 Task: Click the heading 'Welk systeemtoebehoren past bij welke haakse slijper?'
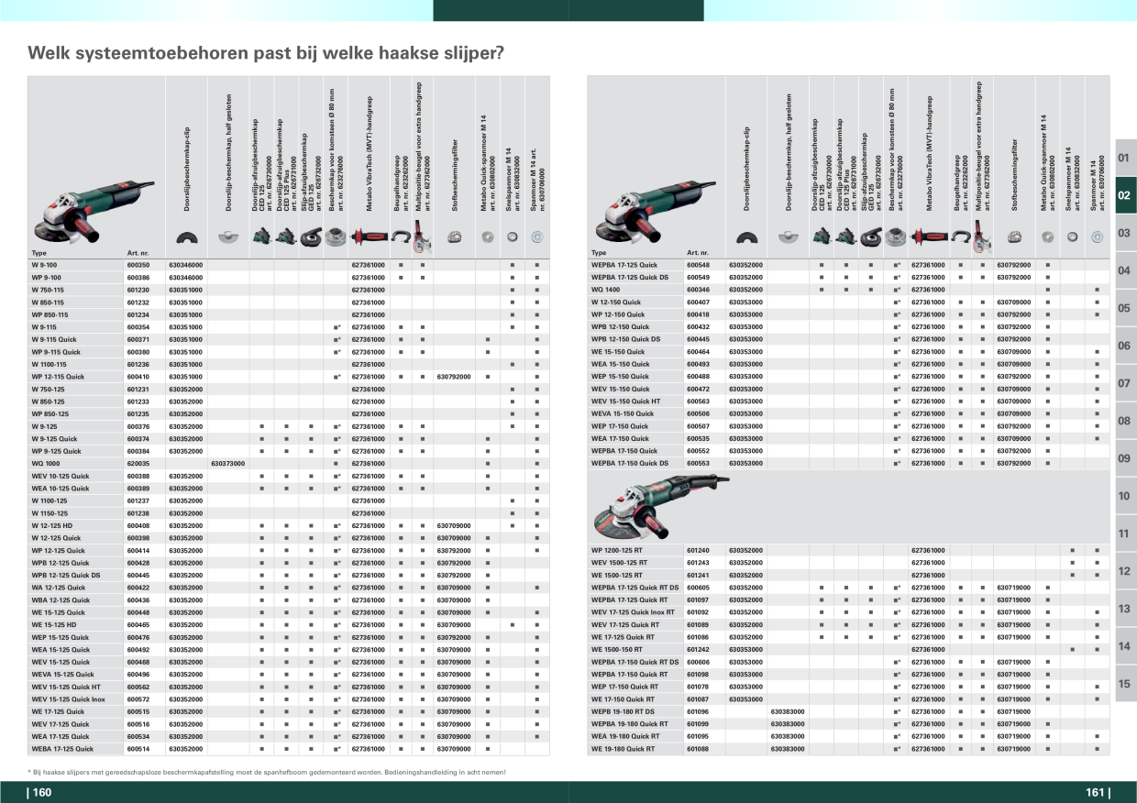pyautogui.click(x=266, y=52)
